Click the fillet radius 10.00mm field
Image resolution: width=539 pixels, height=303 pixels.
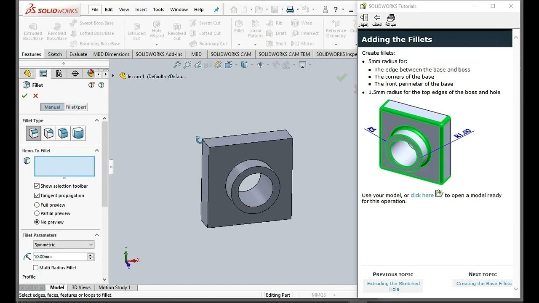pyautogui.click(x=60, y=257)
